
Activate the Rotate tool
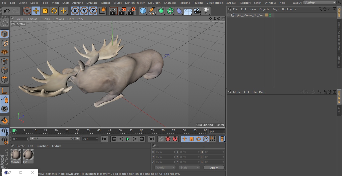click(x=54, y=11)
